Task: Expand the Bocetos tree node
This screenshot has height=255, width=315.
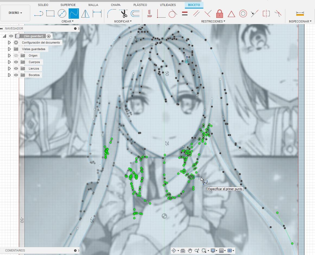Action: (x=9, y=75)
